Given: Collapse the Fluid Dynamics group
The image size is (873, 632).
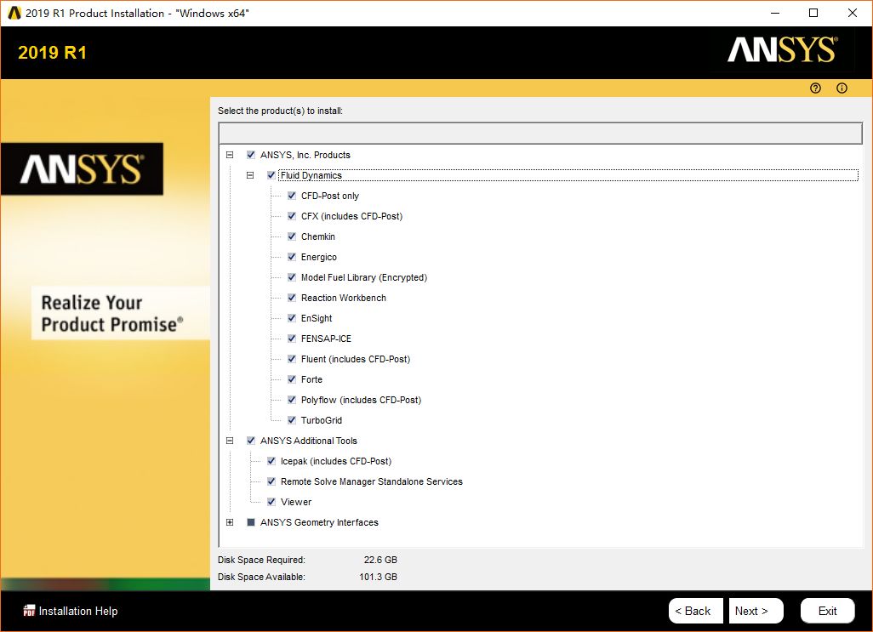Looking at the screenshot, I should coord(250,175).
